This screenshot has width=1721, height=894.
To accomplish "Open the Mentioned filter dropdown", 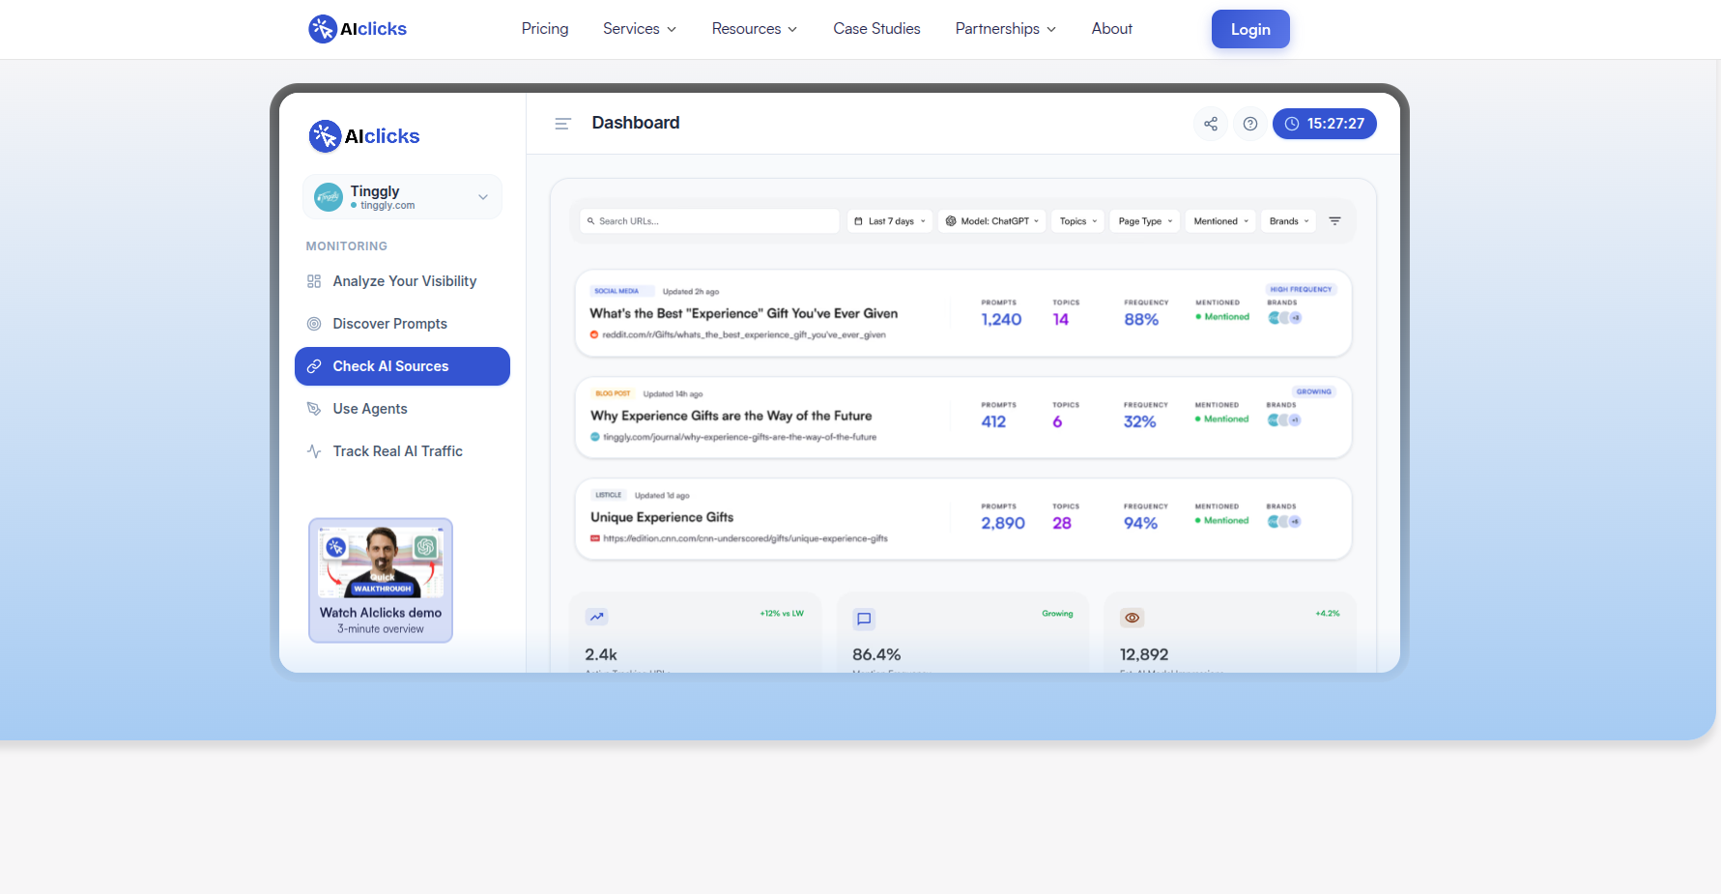I will 1220,221.
